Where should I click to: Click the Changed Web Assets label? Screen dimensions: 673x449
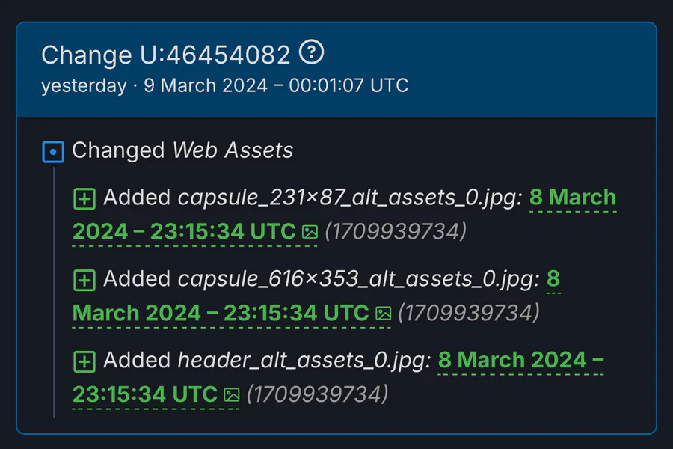coord(182,150)
